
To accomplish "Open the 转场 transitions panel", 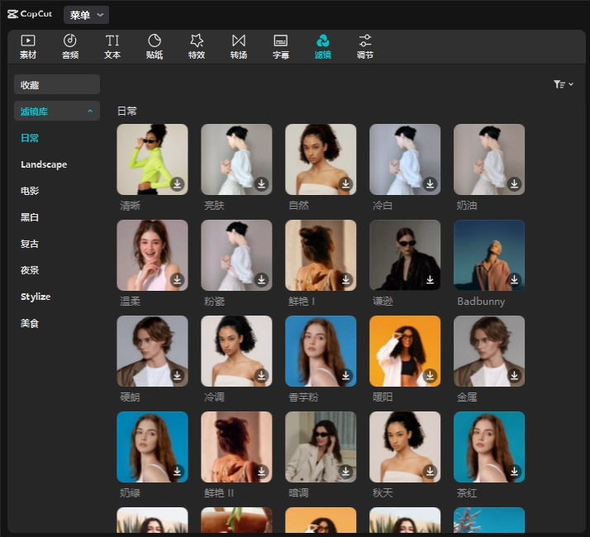I will 239,47.
